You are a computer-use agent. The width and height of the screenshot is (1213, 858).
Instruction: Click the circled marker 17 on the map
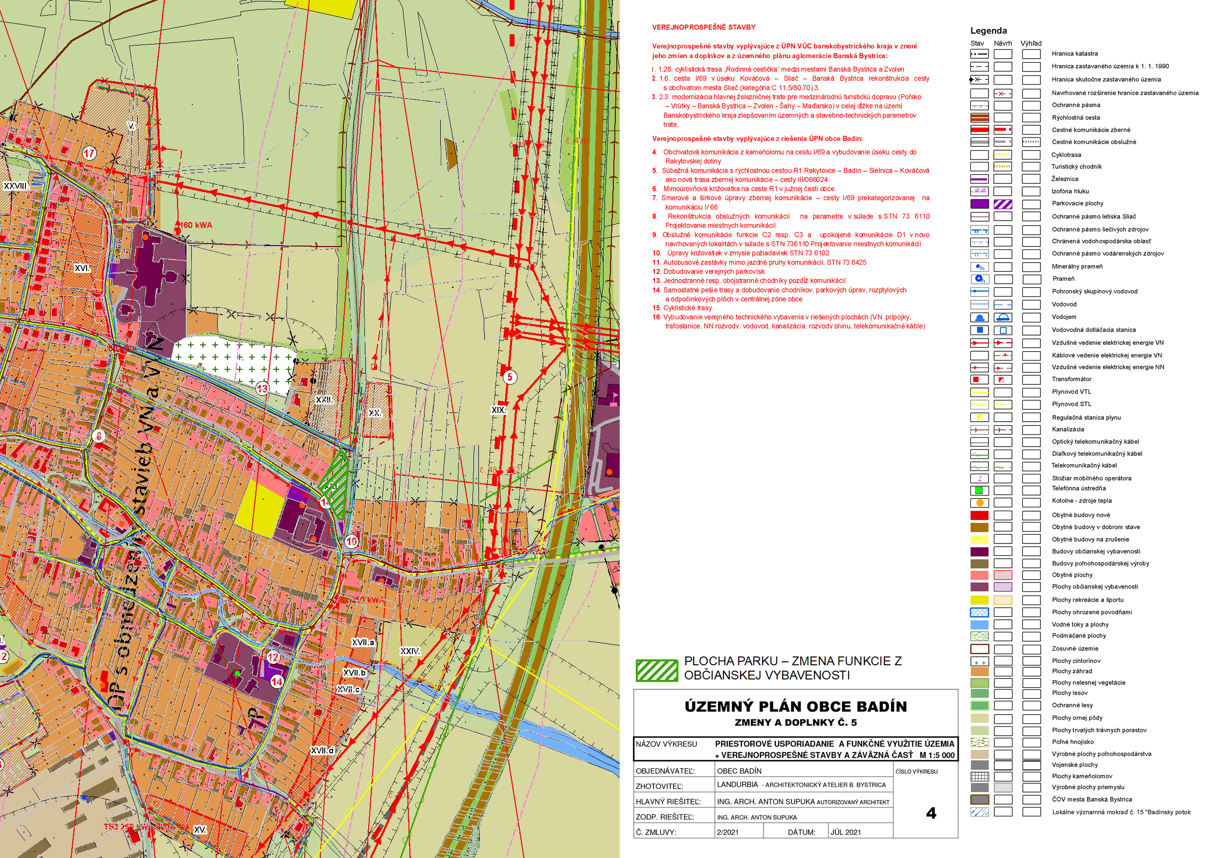90,153
